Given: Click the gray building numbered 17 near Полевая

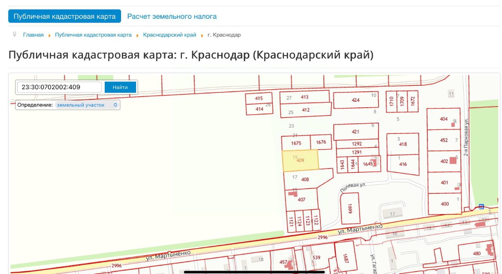Looking at the screenshot, I should (x=393, y=214).
